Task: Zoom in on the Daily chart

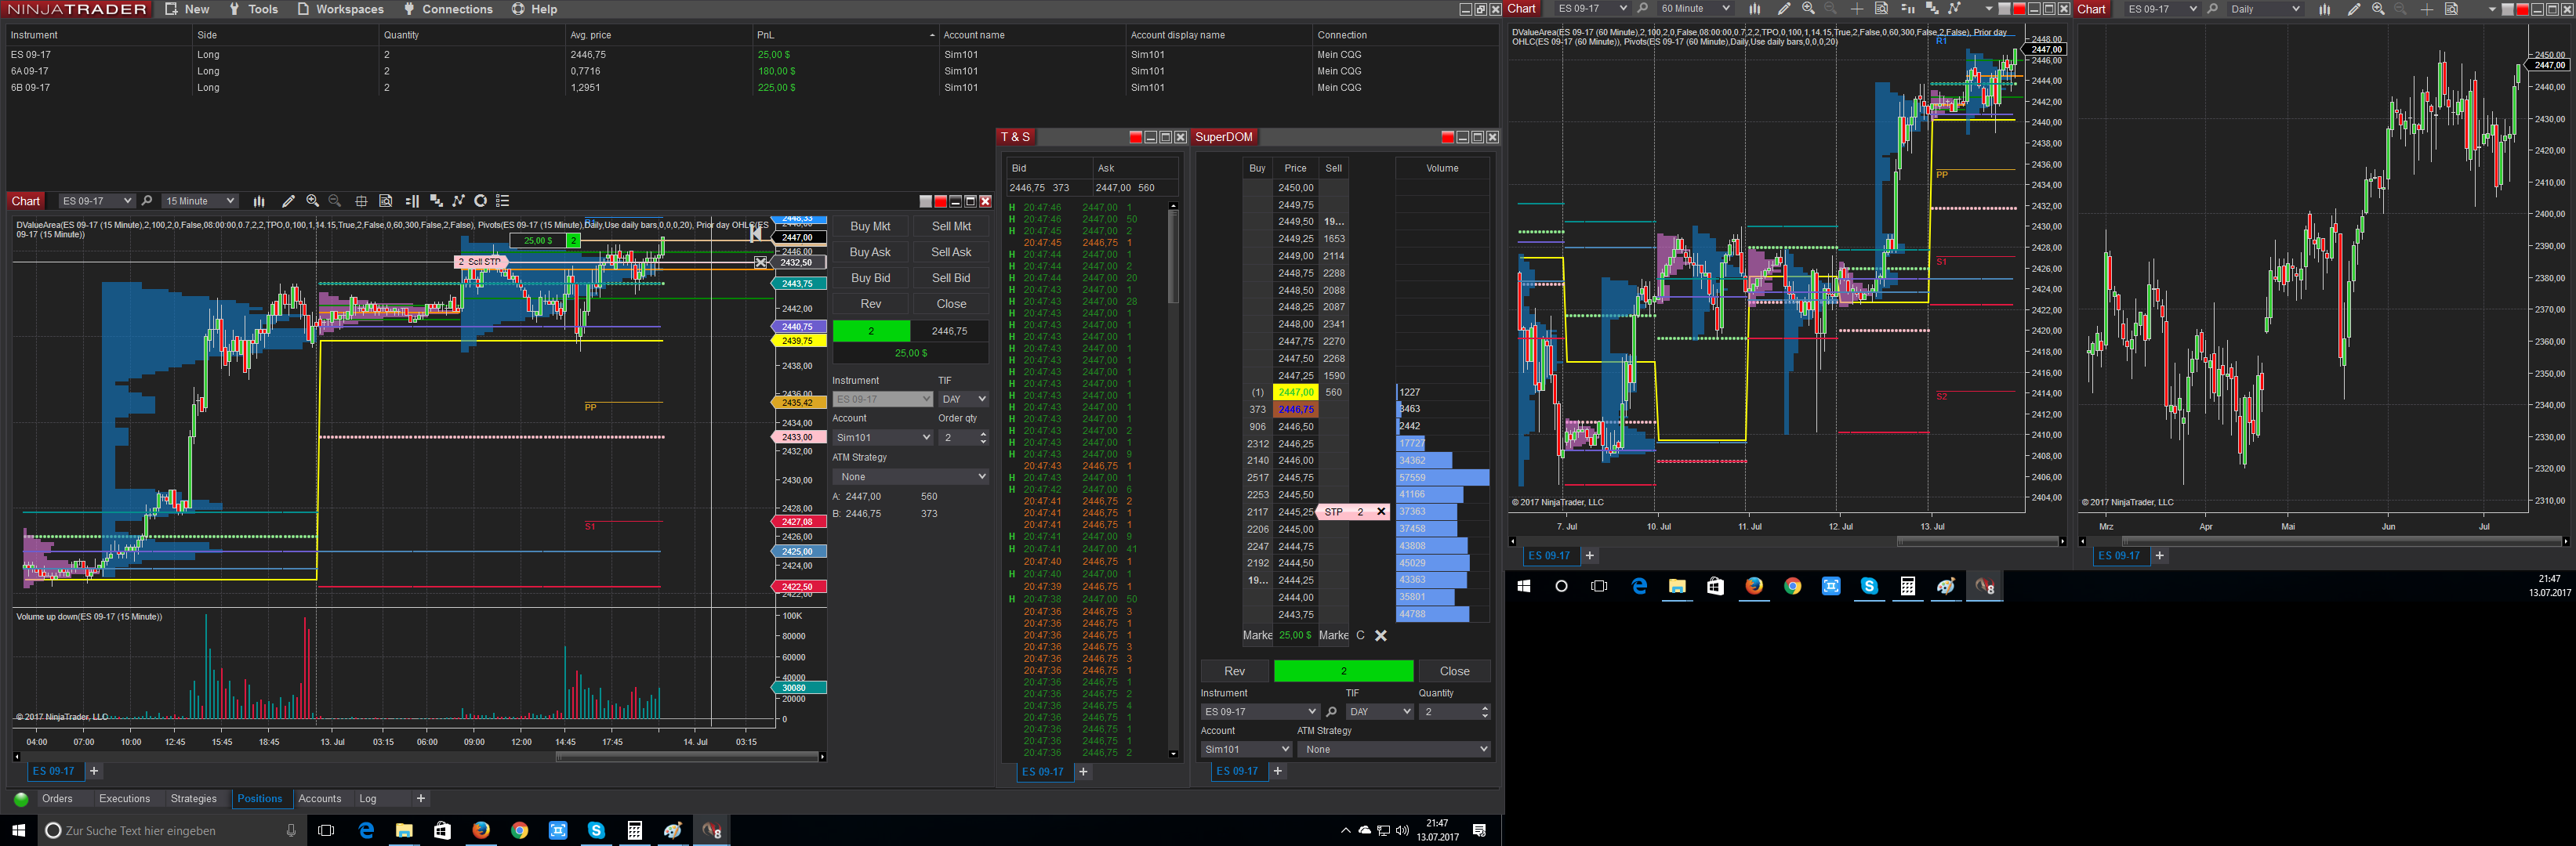Action: [2378, 9]
